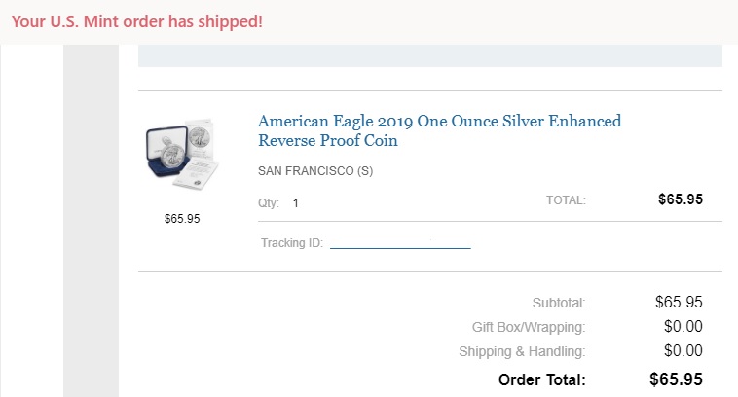Viewport: 738px width, 397px height.
Task: Click the Shipping & Handling $0.00 amount
Action: 683,350
